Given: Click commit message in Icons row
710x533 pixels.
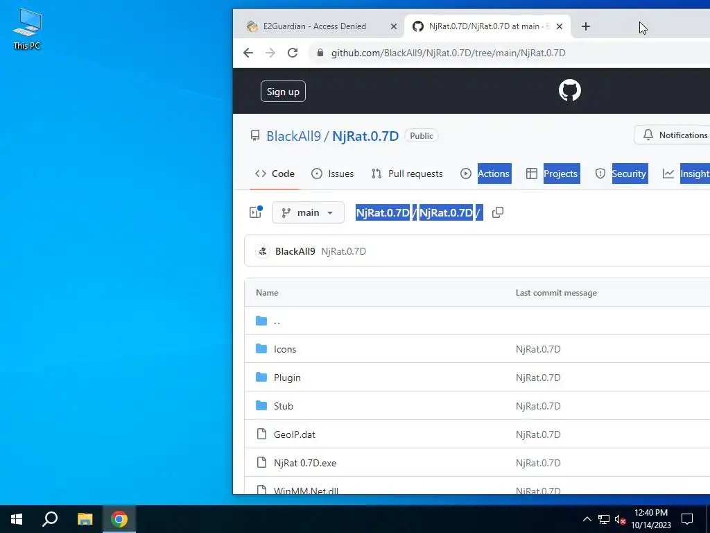Looking at the screenshot, I should point(538,349).
